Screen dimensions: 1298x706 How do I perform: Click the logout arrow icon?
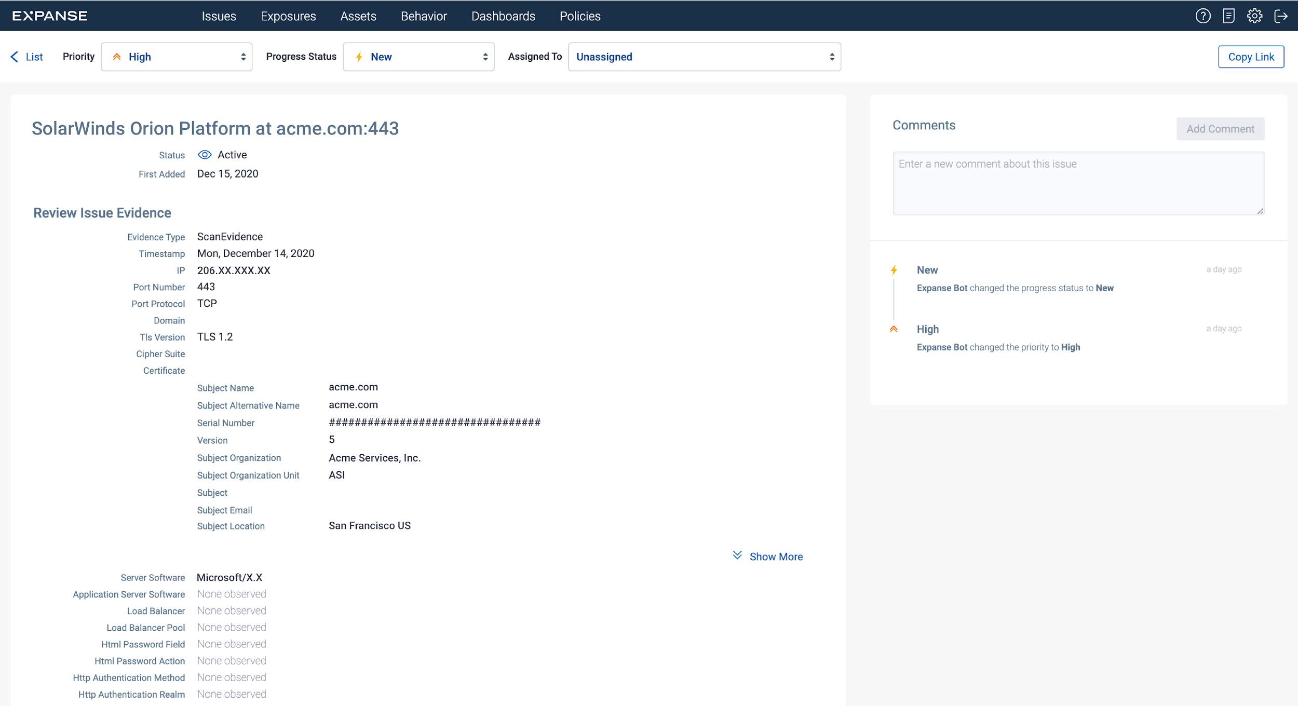click(1281, 16)
